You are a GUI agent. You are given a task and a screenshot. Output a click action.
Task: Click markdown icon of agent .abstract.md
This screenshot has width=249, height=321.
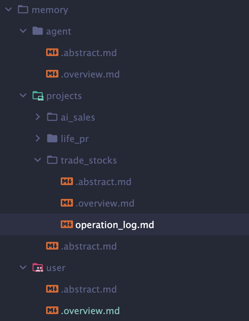(52, 52)
